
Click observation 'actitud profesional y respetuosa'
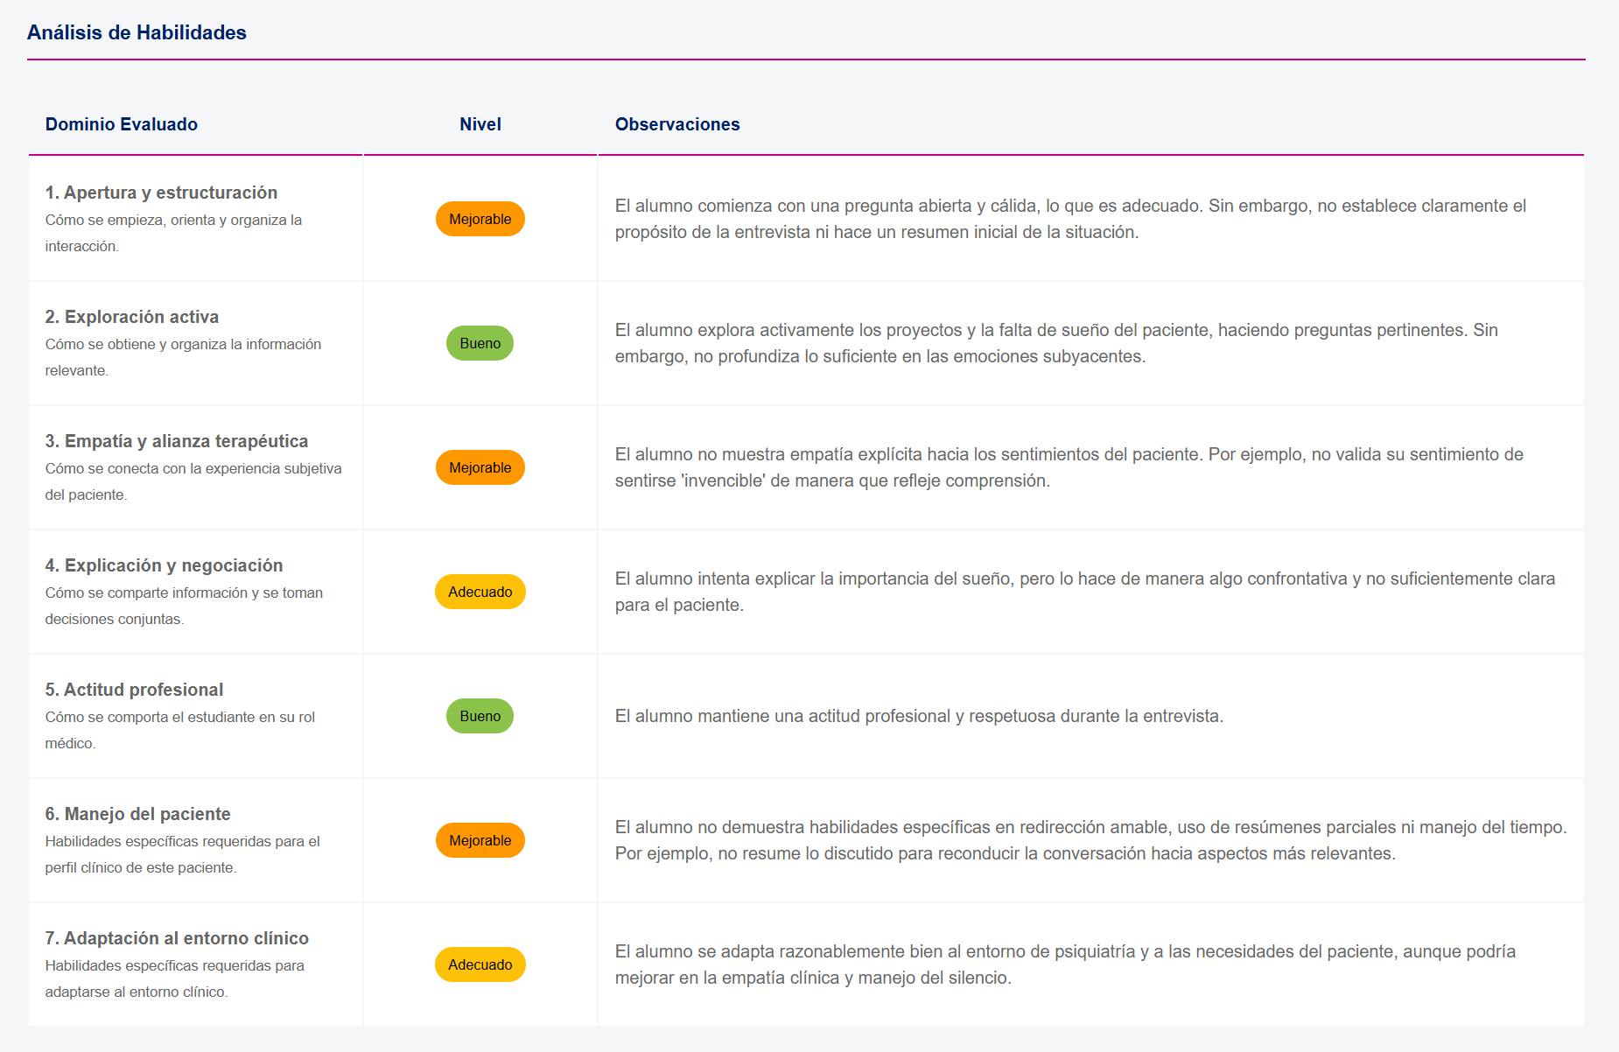(919, 716)
